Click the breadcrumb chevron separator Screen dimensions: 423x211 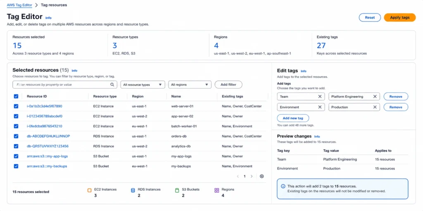pos(36,5)
